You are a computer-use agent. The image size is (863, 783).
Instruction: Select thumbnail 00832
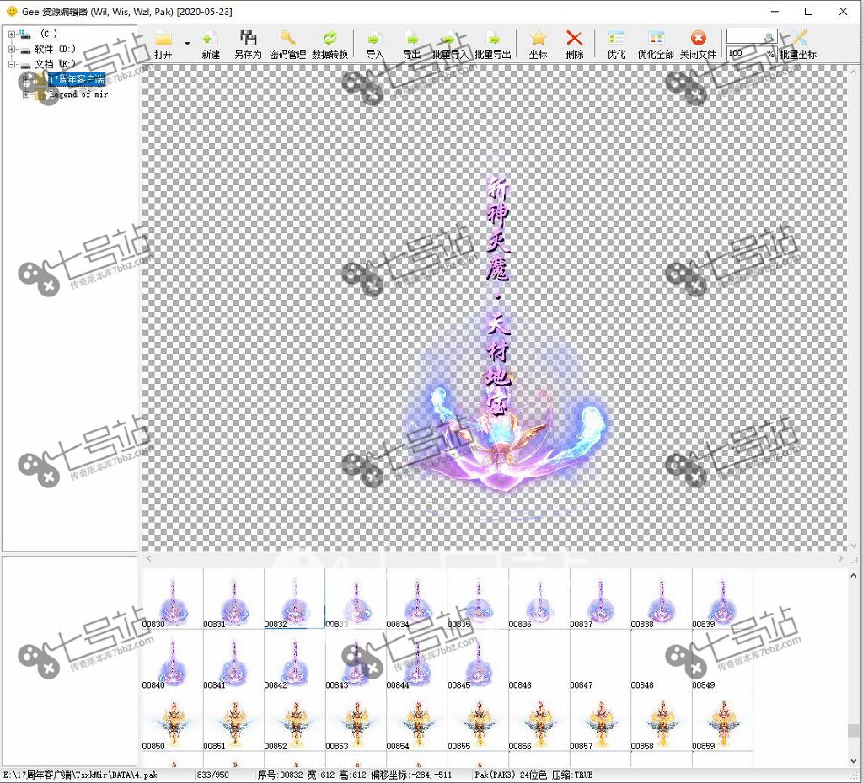pyautogui.click(x=294, y=599)
